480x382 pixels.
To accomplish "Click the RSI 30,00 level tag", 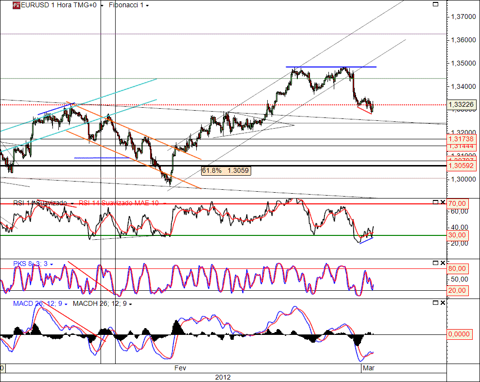I will point(458,235).
